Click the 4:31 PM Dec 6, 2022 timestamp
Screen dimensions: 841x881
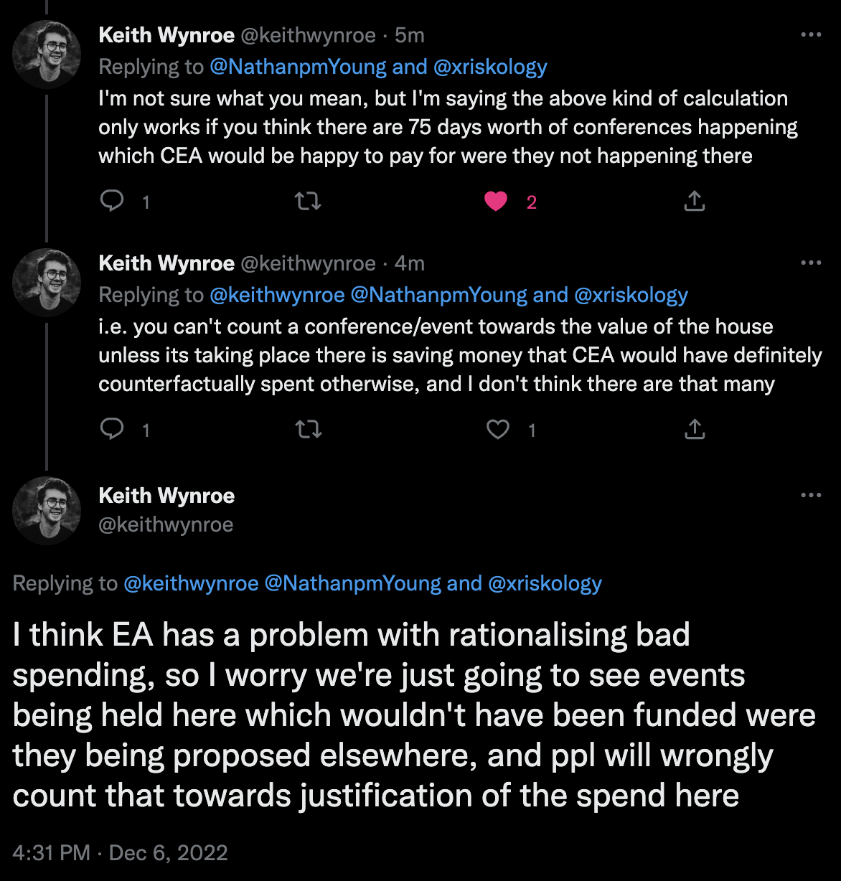click(121, 852)
